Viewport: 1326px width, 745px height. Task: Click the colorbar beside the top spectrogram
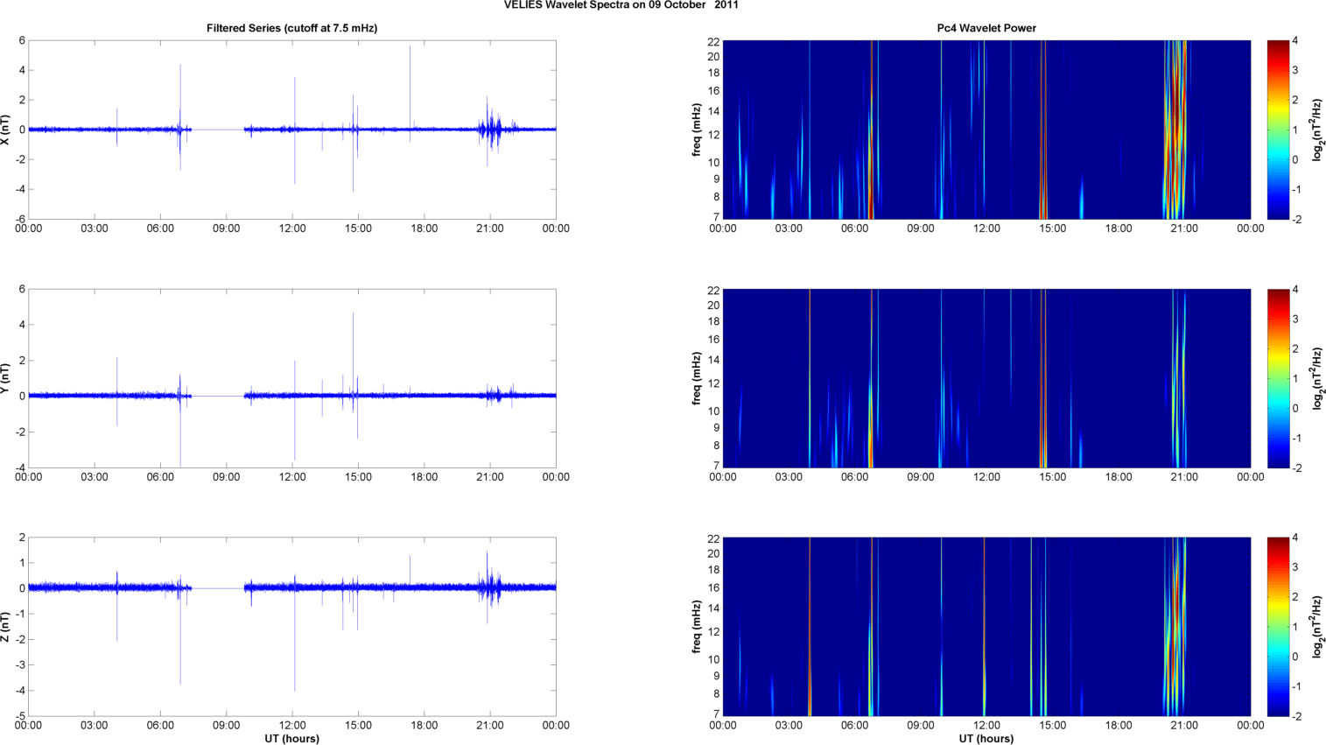[1278, 130]
